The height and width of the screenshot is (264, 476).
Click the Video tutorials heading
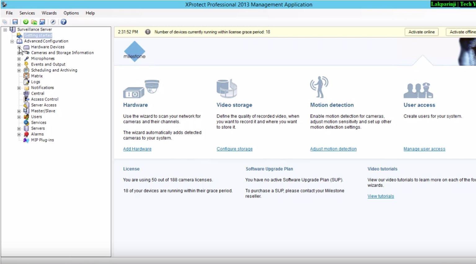tap(382, 169)
